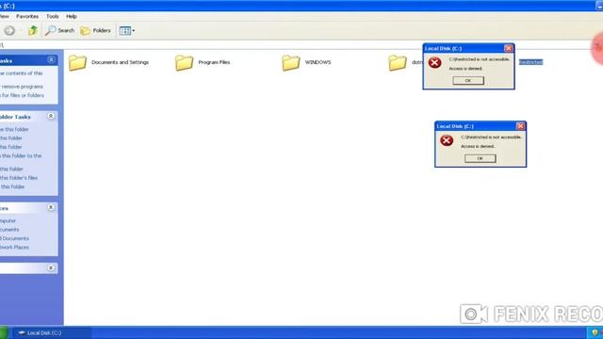Close the lower Local Disk error dialog

point(520,126)
